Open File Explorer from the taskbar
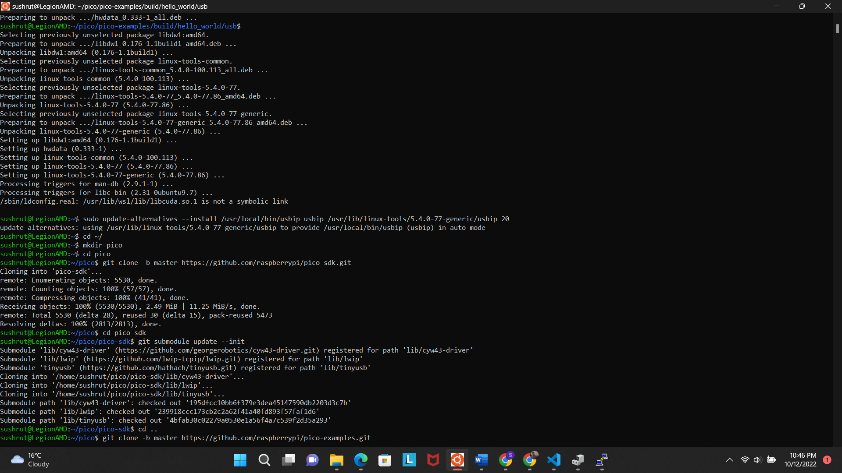The height and width of the screenshot is (473, 842). tap(336, 460)
